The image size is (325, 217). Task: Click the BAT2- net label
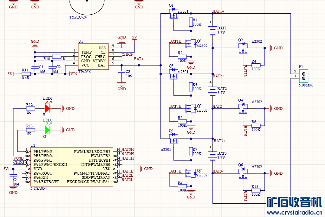(218, 106)
